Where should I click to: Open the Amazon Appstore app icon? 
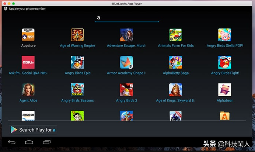28,35
